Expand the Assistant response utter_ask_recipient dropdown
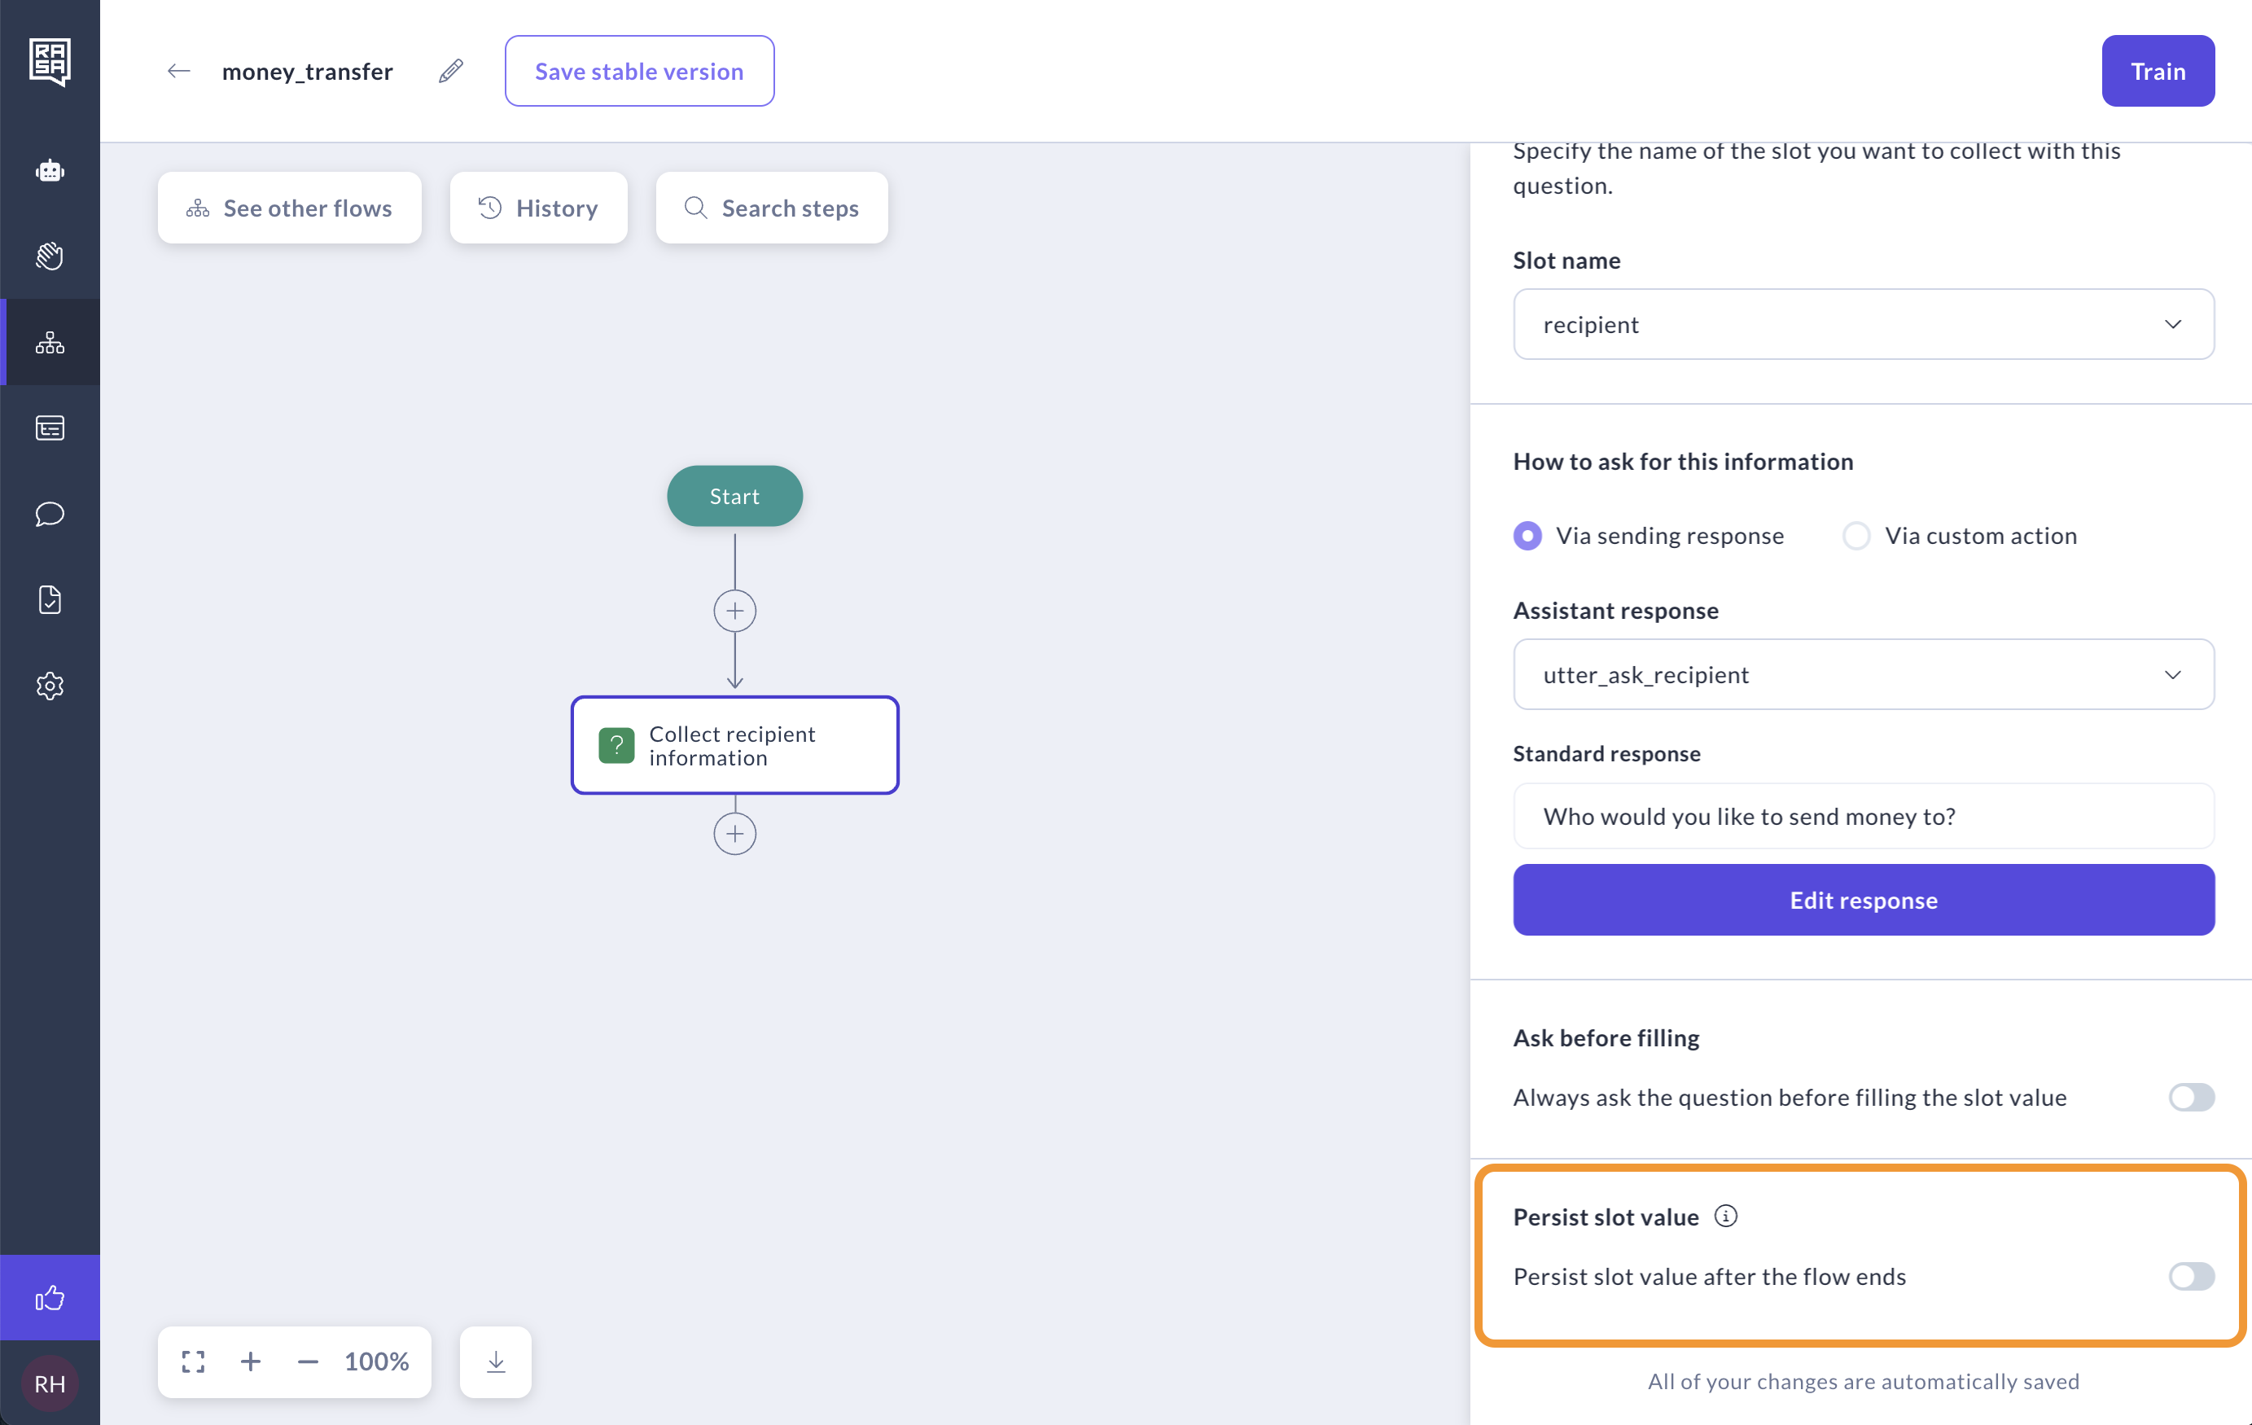Image resolution: width=2252 pixels, height=1425 pixels. (1863, 674)
